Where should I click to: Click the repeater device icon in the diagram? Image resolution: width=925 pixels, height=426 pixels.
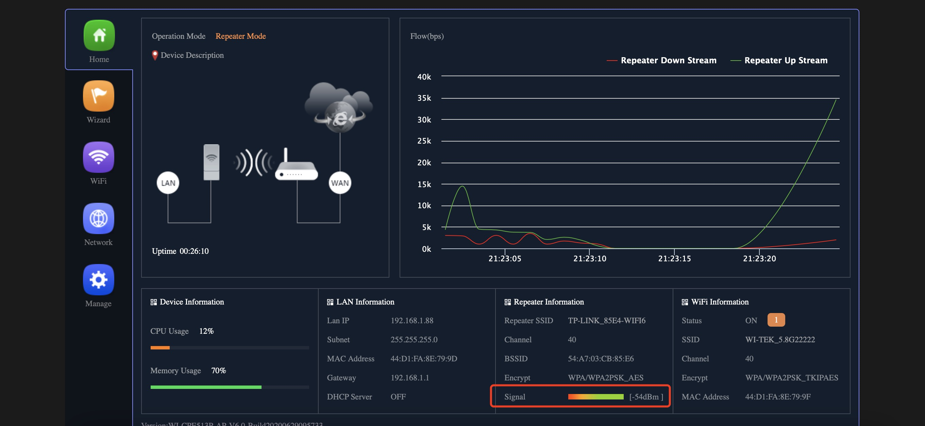coord(211,162)
